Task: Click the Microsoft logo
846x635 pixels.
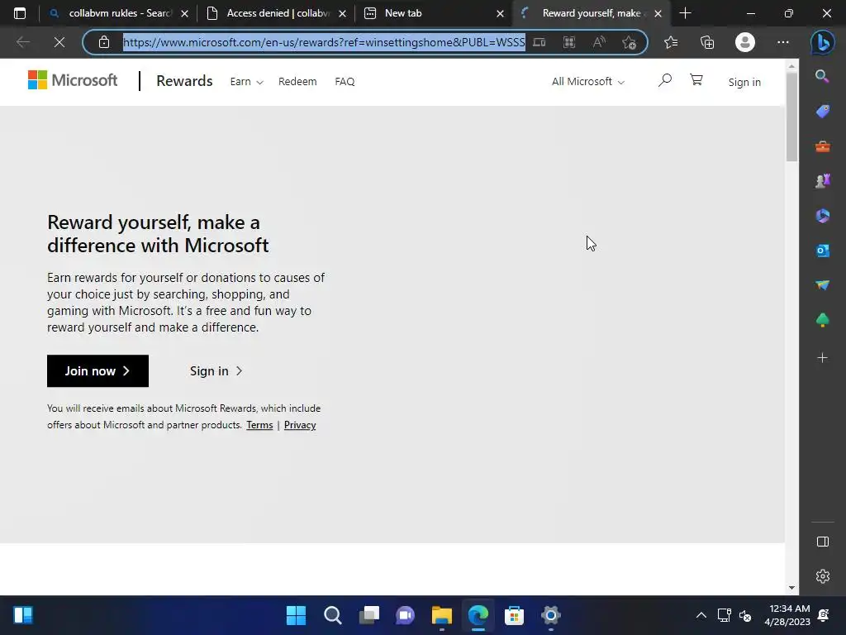Action: tap(73, 80)
